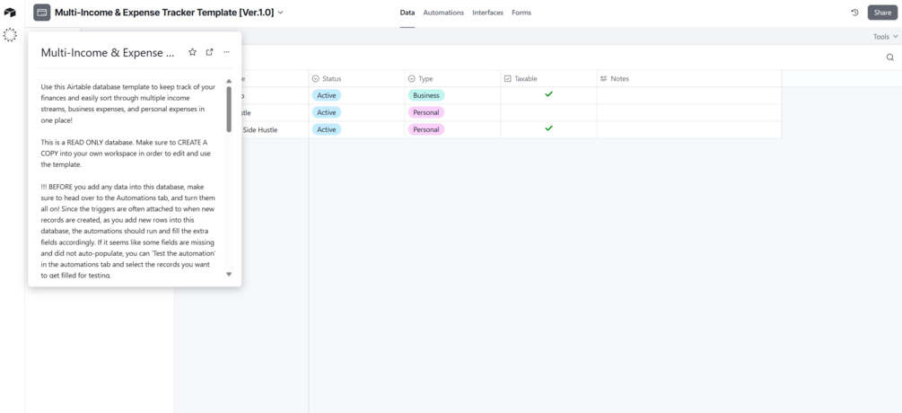The image size is (902, 413).
Task: Click scroll-up arrow in description panel
Action: tap(229, 81)
